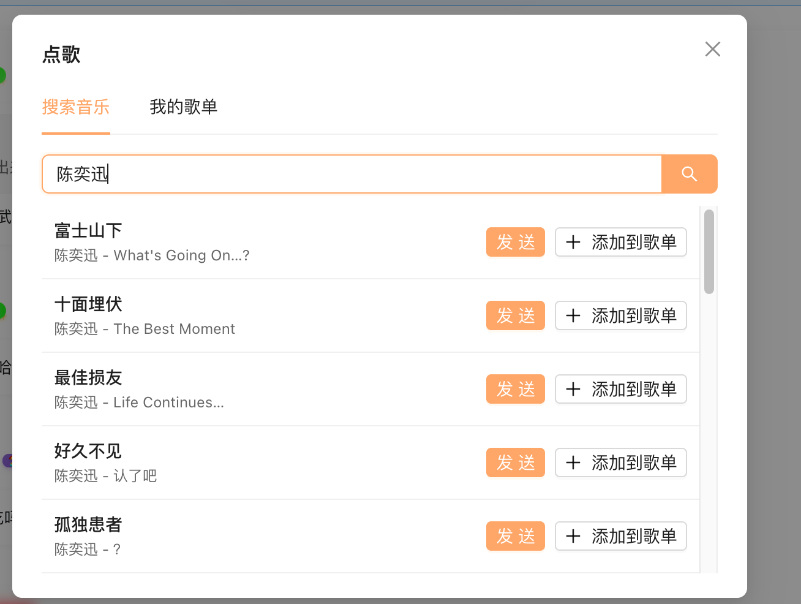Image resolution: width=801 pixels, height=604 pixels.
Task: Send the song 十面埋伏
Action: click(x=516, y=315)
